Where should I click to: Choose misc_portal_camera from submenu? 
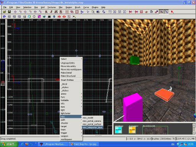(92, 121)
